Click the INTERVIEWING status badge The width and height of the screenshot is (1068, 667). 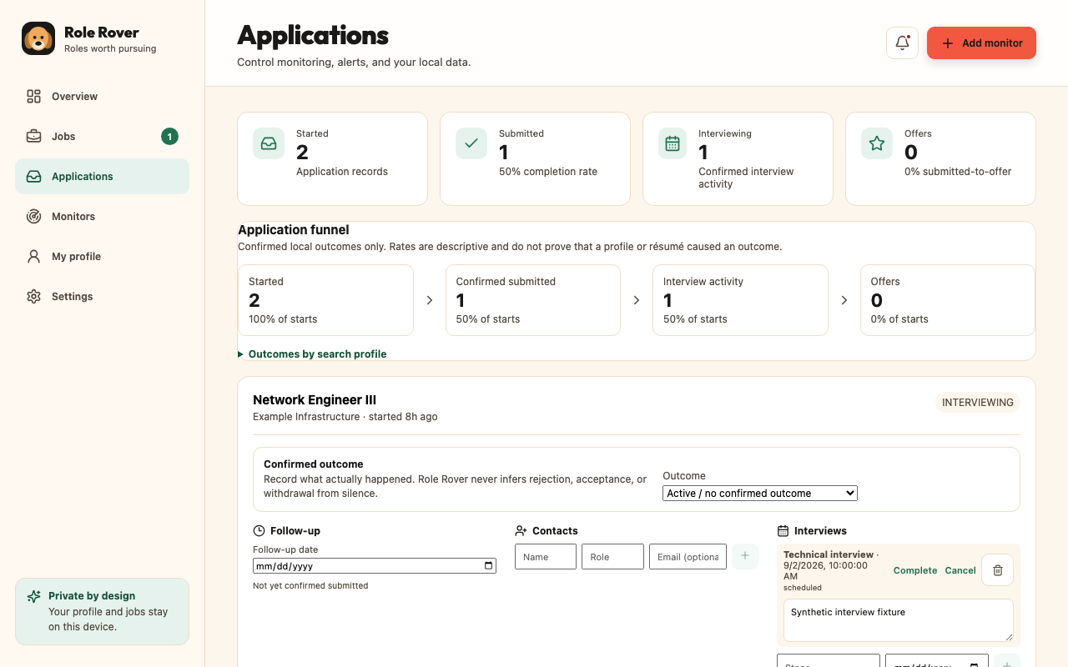click(x=978, y=403)
